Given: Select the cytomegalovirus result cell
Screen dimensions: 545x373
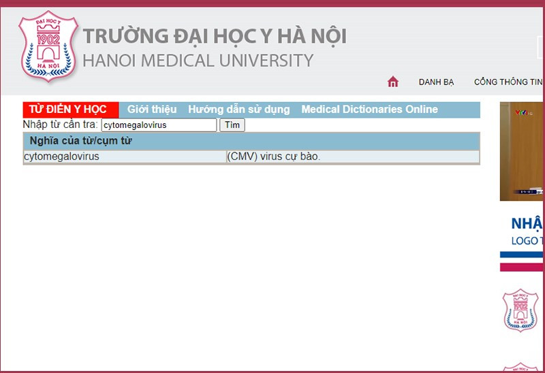Looking at the screenshot, I should tap(125, 157).
